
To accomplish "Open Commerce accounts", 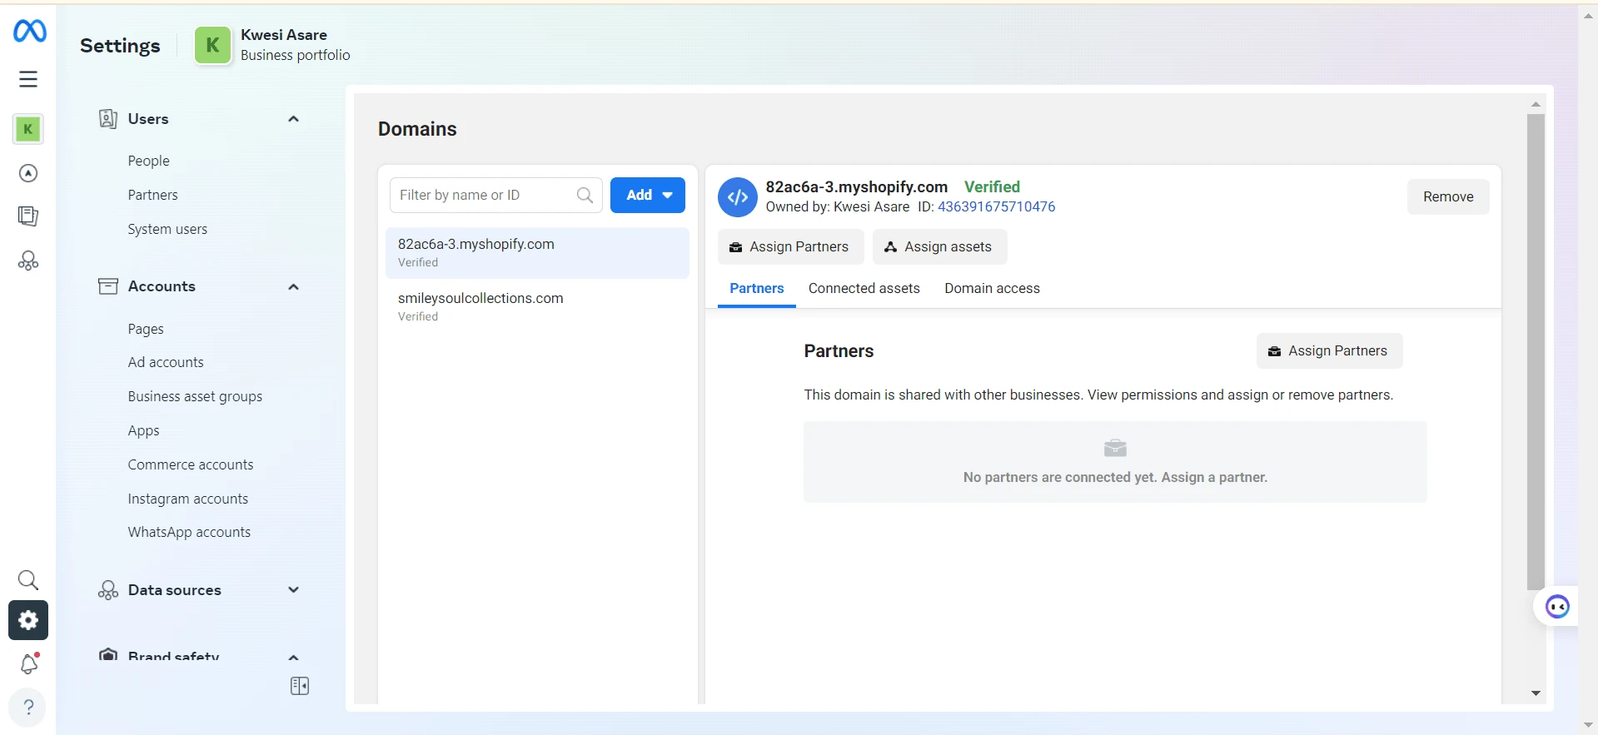I will [191, 464].
